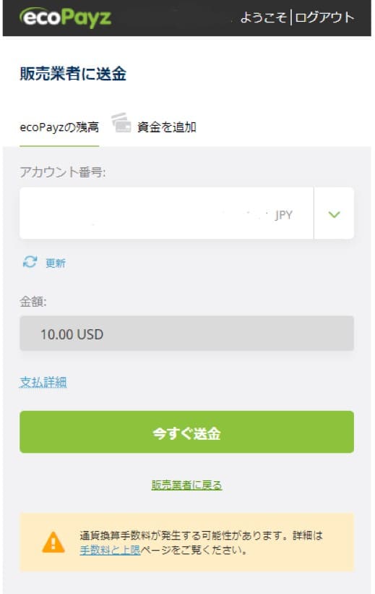This screenshot has height=594, width=375.
Task: Click 販売業者に戻る link
Action: 186,485
